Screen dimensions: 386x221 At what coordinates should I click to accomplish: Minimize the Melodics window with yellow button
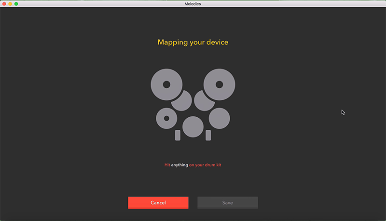tap(10, 4)
